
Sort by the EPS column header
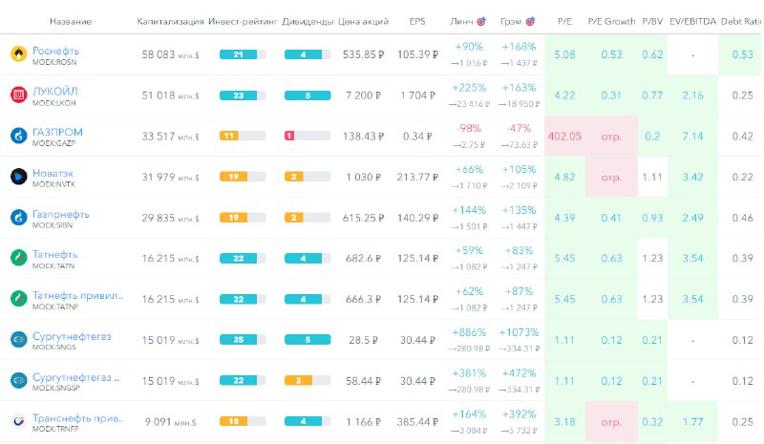tap(417, 21)
